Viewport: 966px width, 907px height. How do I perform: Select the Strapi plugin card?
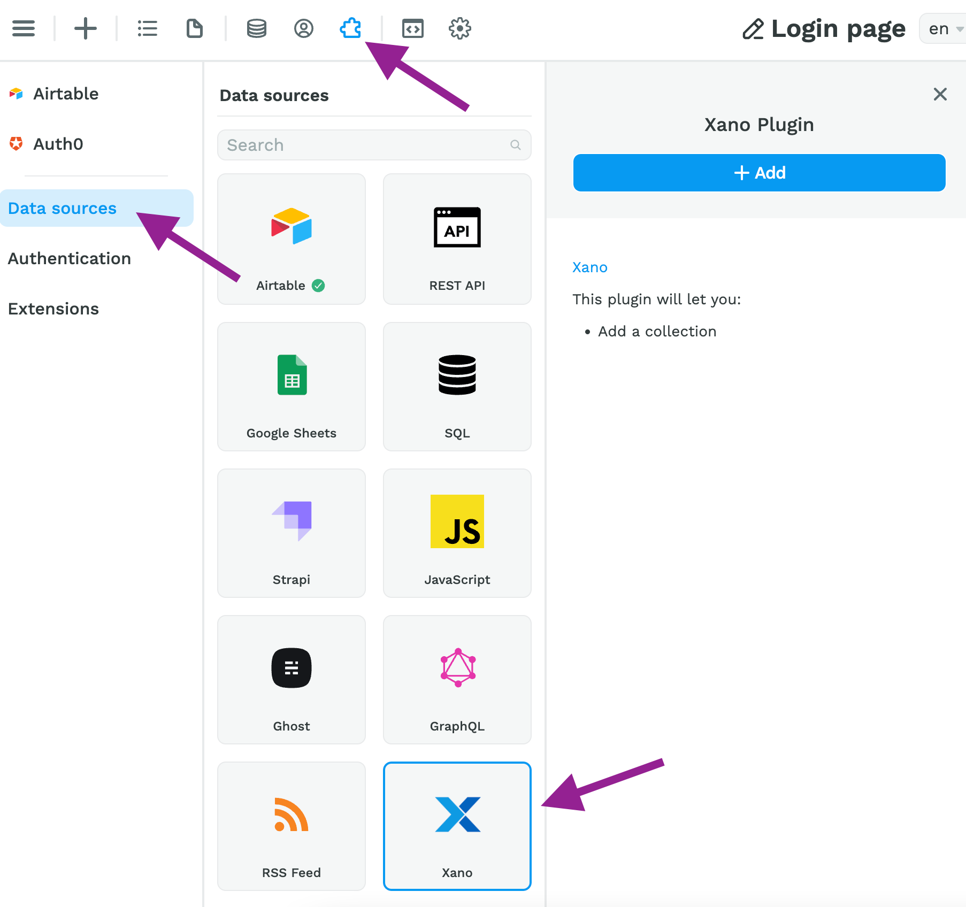[x=292, y=533]
